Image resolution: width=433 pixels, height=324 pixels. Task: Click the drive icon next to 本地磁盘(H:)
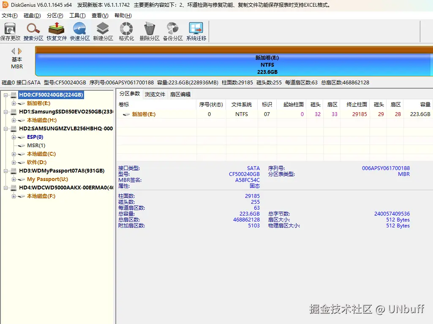(21, 120)
